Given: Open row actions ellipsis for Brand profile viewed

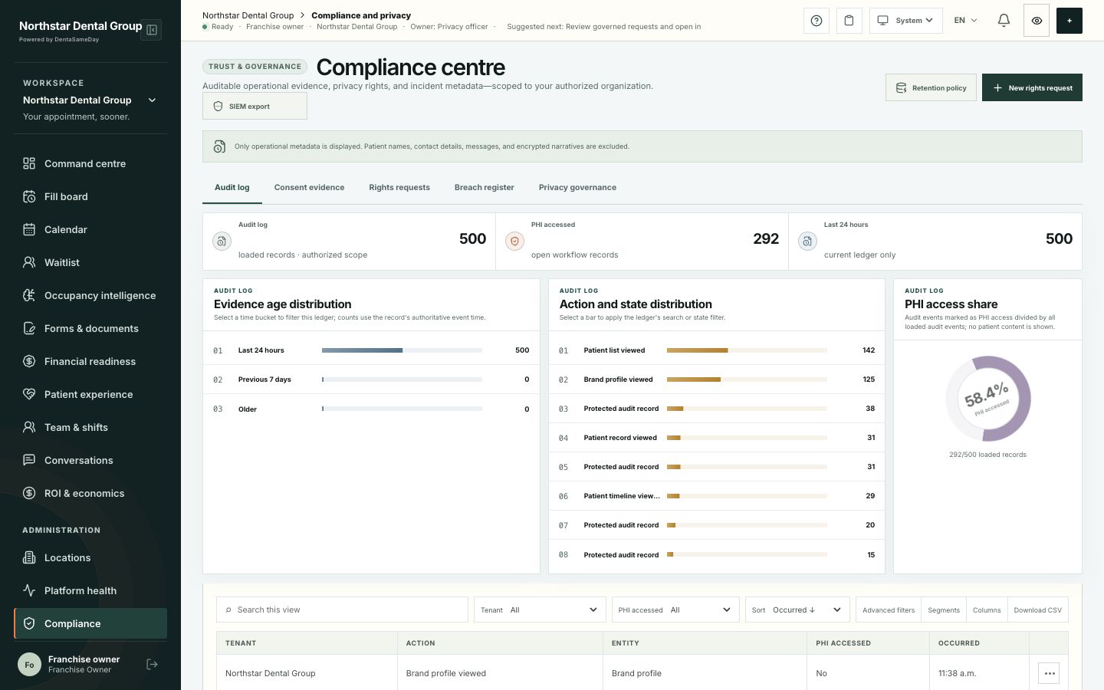Looking at the screenshot, I should coord(1050,673).
